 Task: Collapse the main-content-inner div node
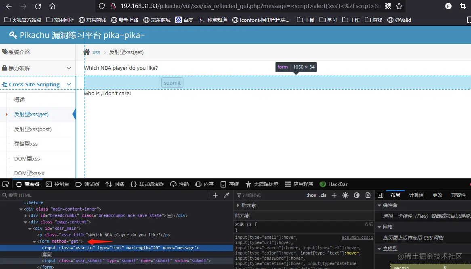pos(21,209)
